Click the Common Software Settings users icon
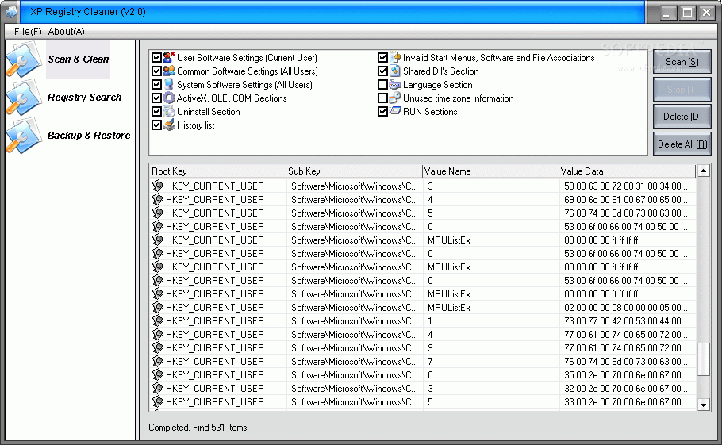722x445 pixels. pos(169,71)
